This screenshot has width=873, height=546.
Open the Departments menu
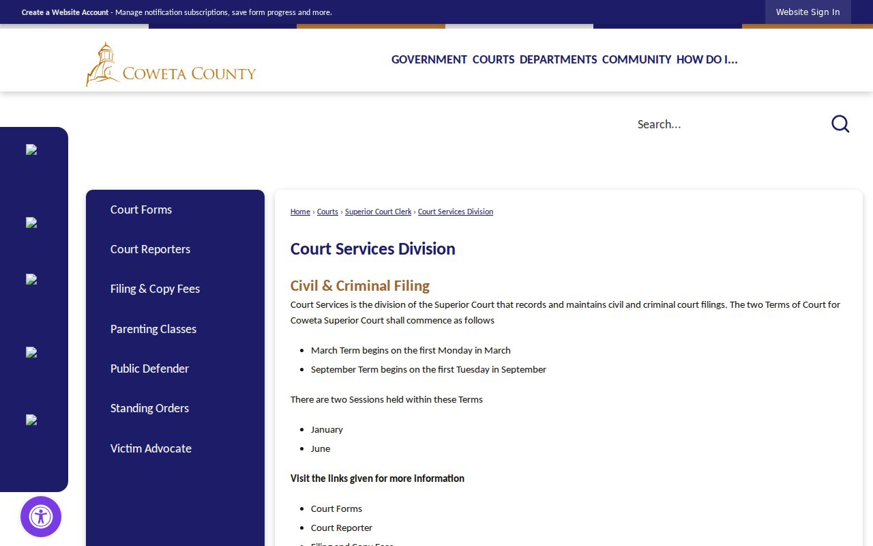click(559, 59)
